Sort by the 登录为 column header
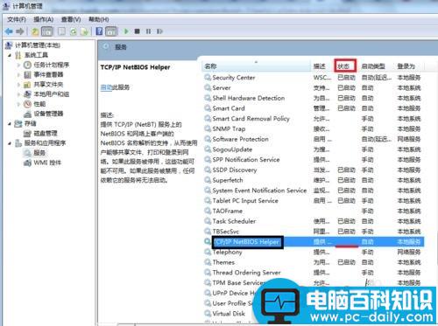The width and height of the screenshot is (438, 326). [406, 66]
